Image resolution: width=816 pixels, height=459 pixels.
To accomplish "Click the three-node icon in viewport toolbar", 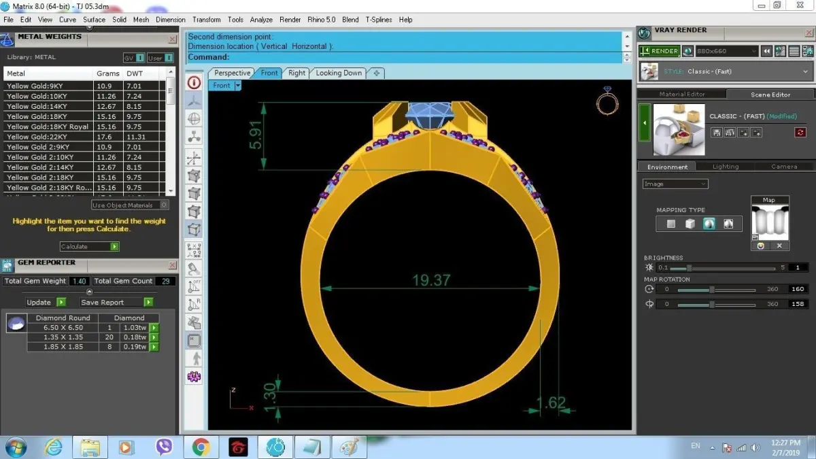I will (x=194, y=137).
